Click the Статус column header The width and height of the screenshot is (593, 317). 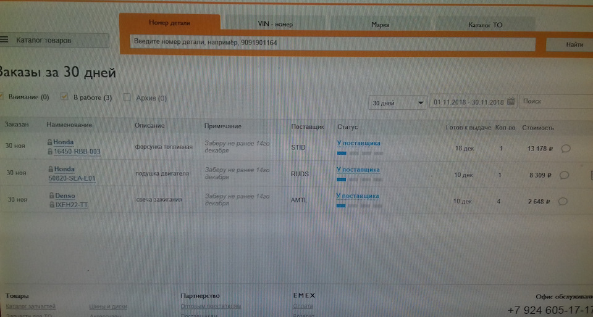point(347,127)
